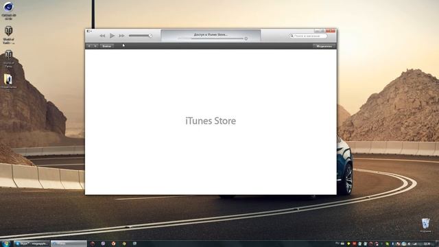439x247 pixels.
Task: Cancel iTunes Store loading with stop icon
Action: click(246, 38)
